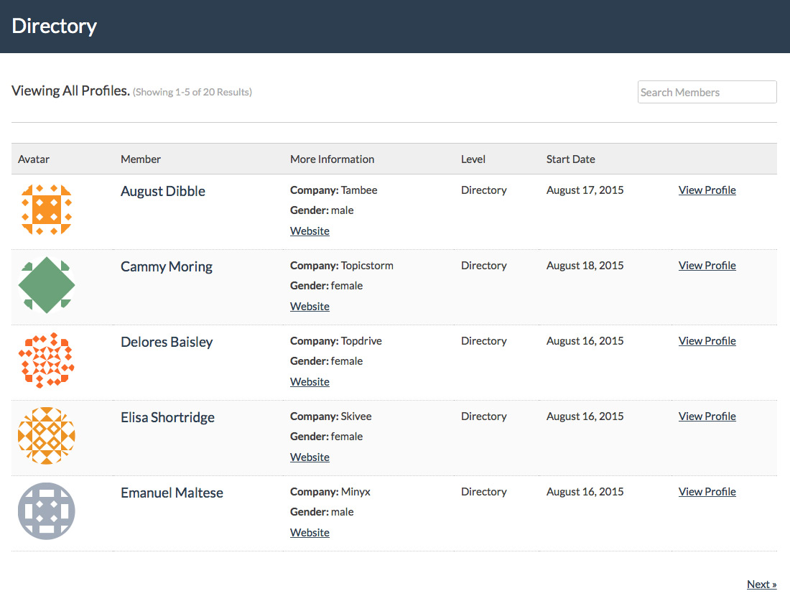View Profile for Cammy Moring

pyautogui.click(x=707, y=266)
